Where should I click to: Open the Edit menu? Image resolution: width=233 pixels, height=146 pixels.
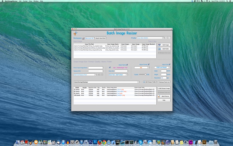click(20, 1)
